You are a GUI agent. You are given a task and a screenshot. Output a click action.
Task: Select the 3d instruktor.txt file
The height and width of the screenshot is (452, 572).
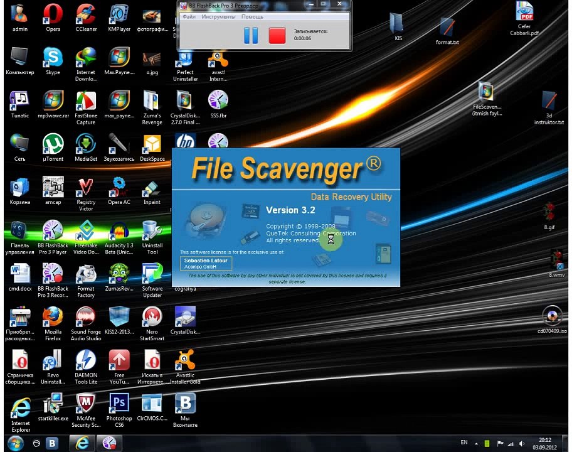click(x=549, y=107)
